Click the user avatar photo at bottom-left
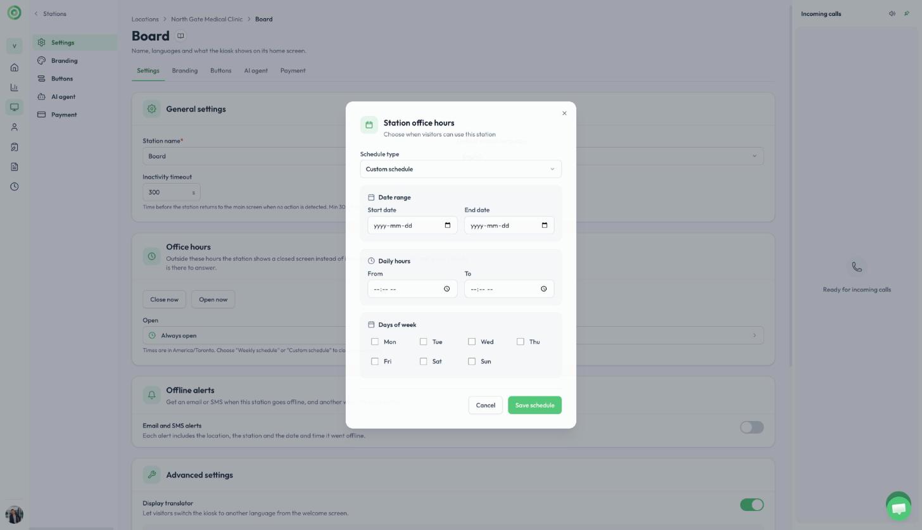 click(14, 515)
